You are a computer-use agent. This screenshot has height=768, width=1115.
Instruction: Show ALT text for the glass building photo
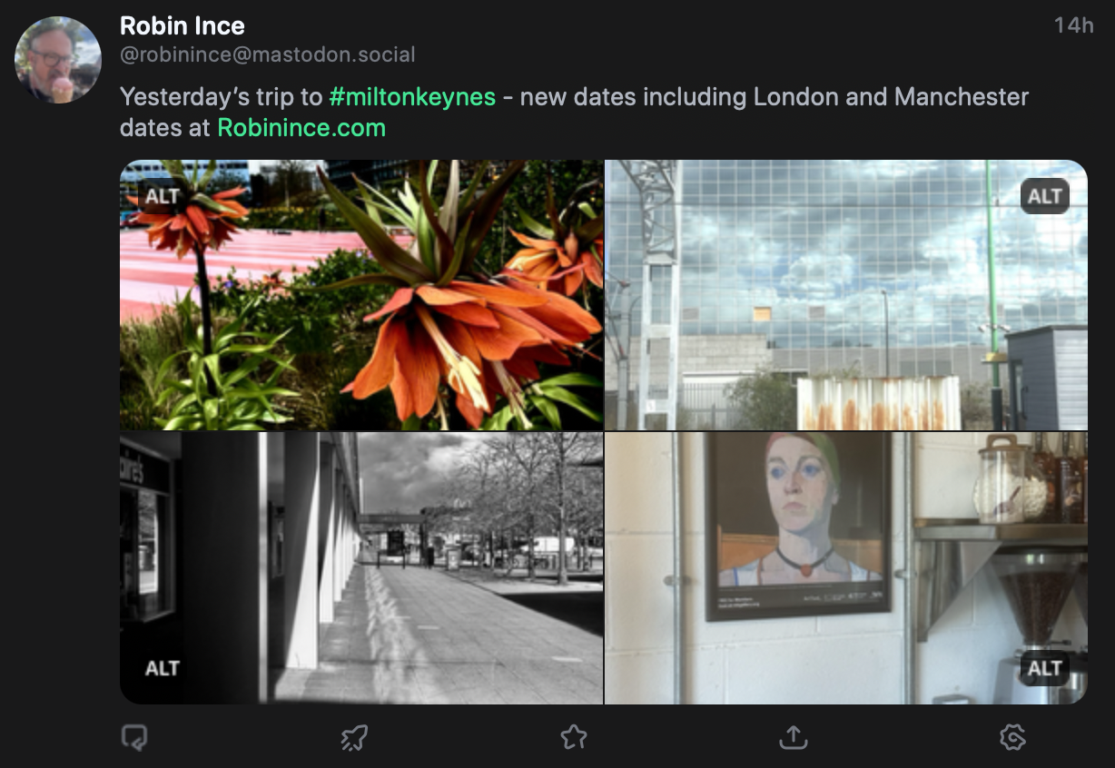click(x=1044, y=196)
